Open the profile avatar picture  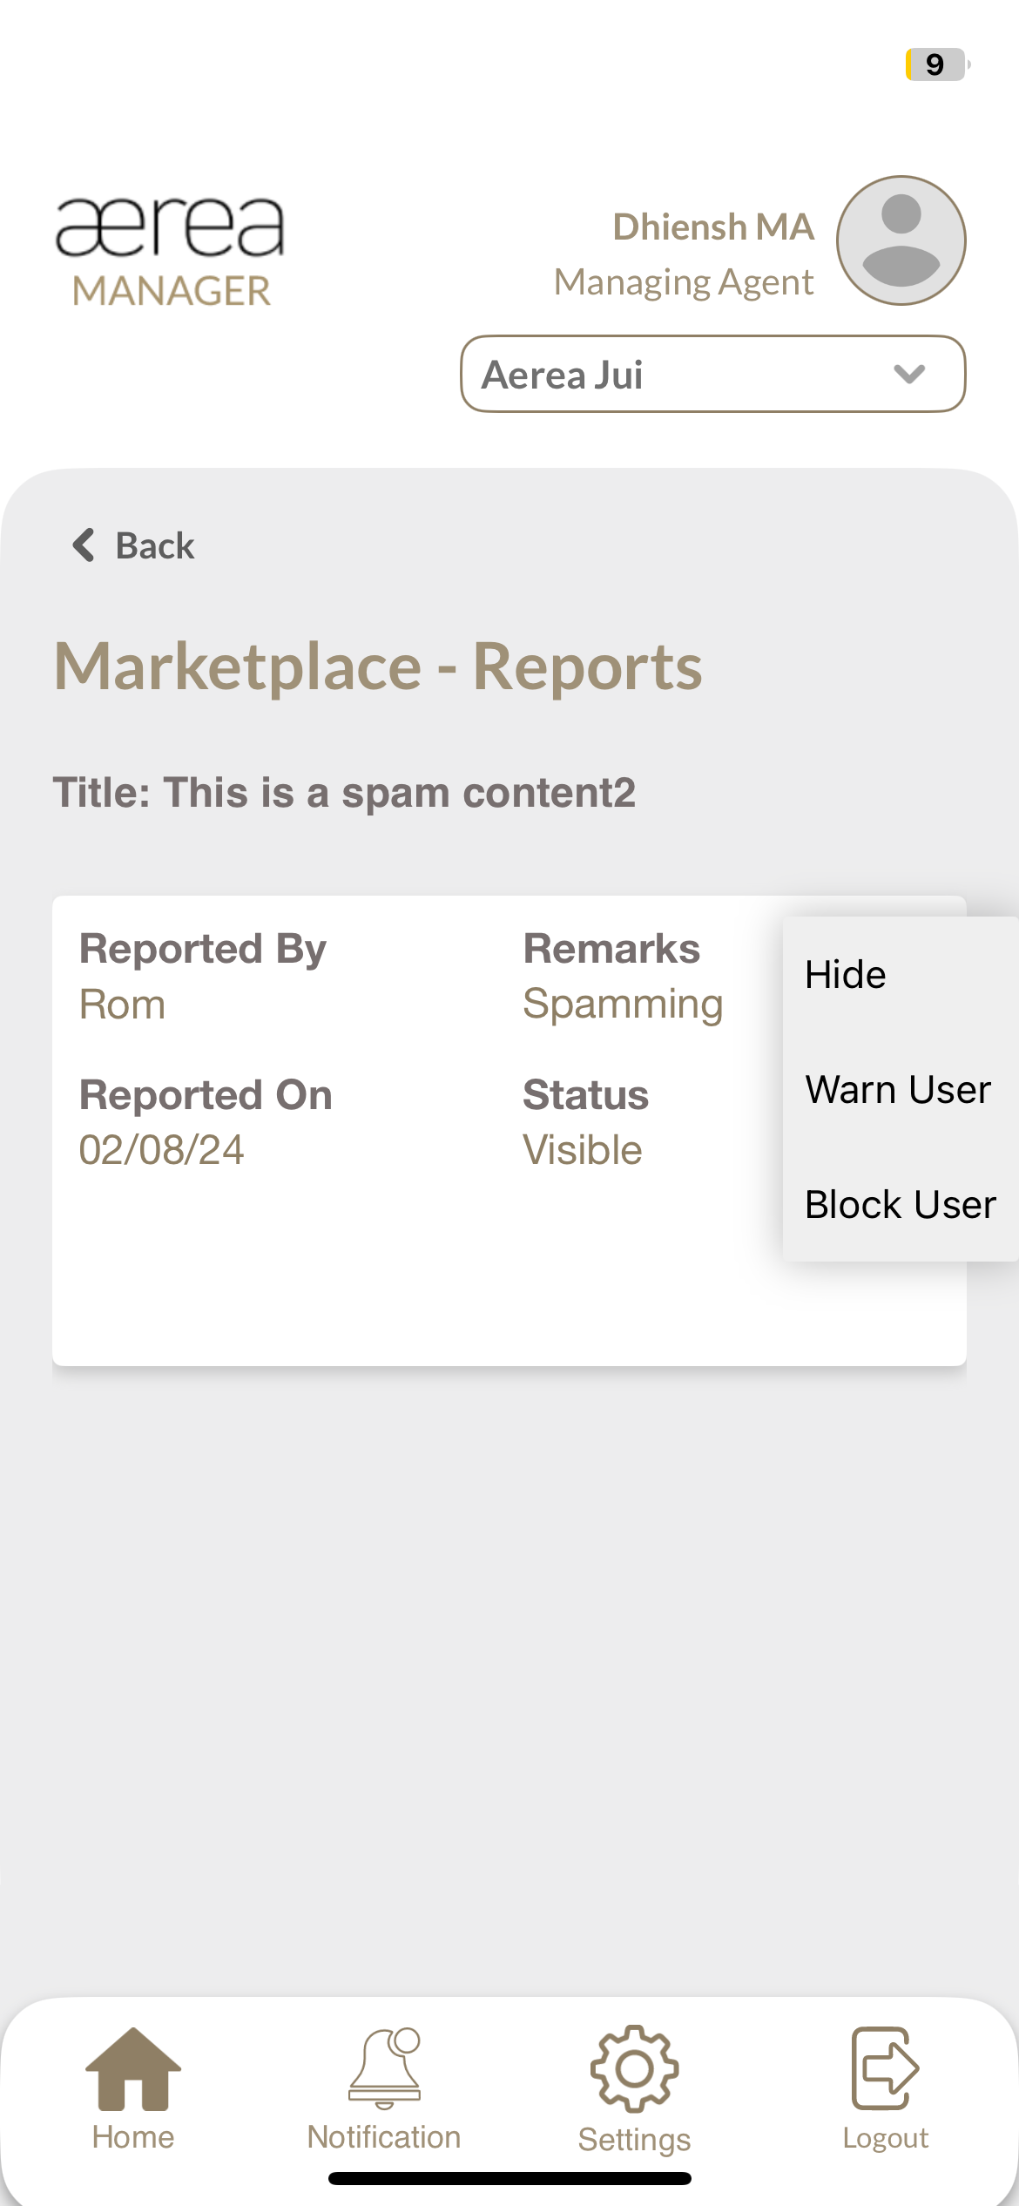(x=901, y=240)
